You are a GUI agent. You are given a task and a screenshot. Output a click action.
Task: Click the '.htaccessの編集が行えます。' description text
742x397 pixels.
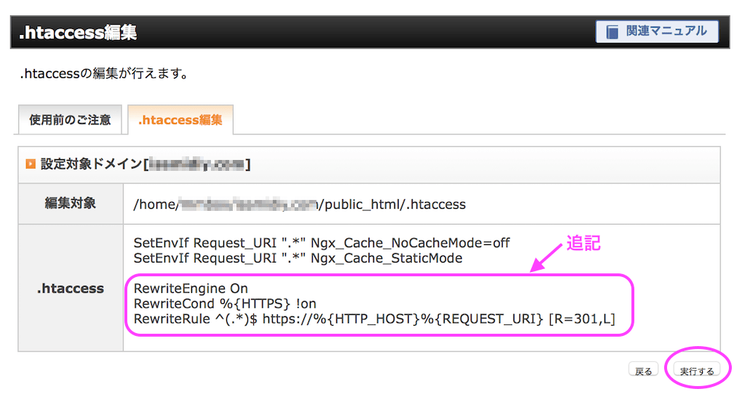[105, 73]
